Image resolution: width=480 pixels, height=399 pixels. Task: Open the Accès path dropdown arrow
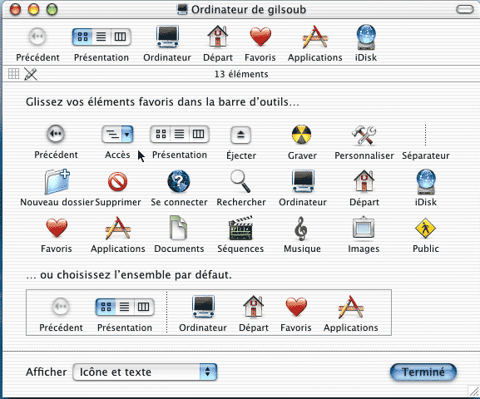[x=127, y=134]
